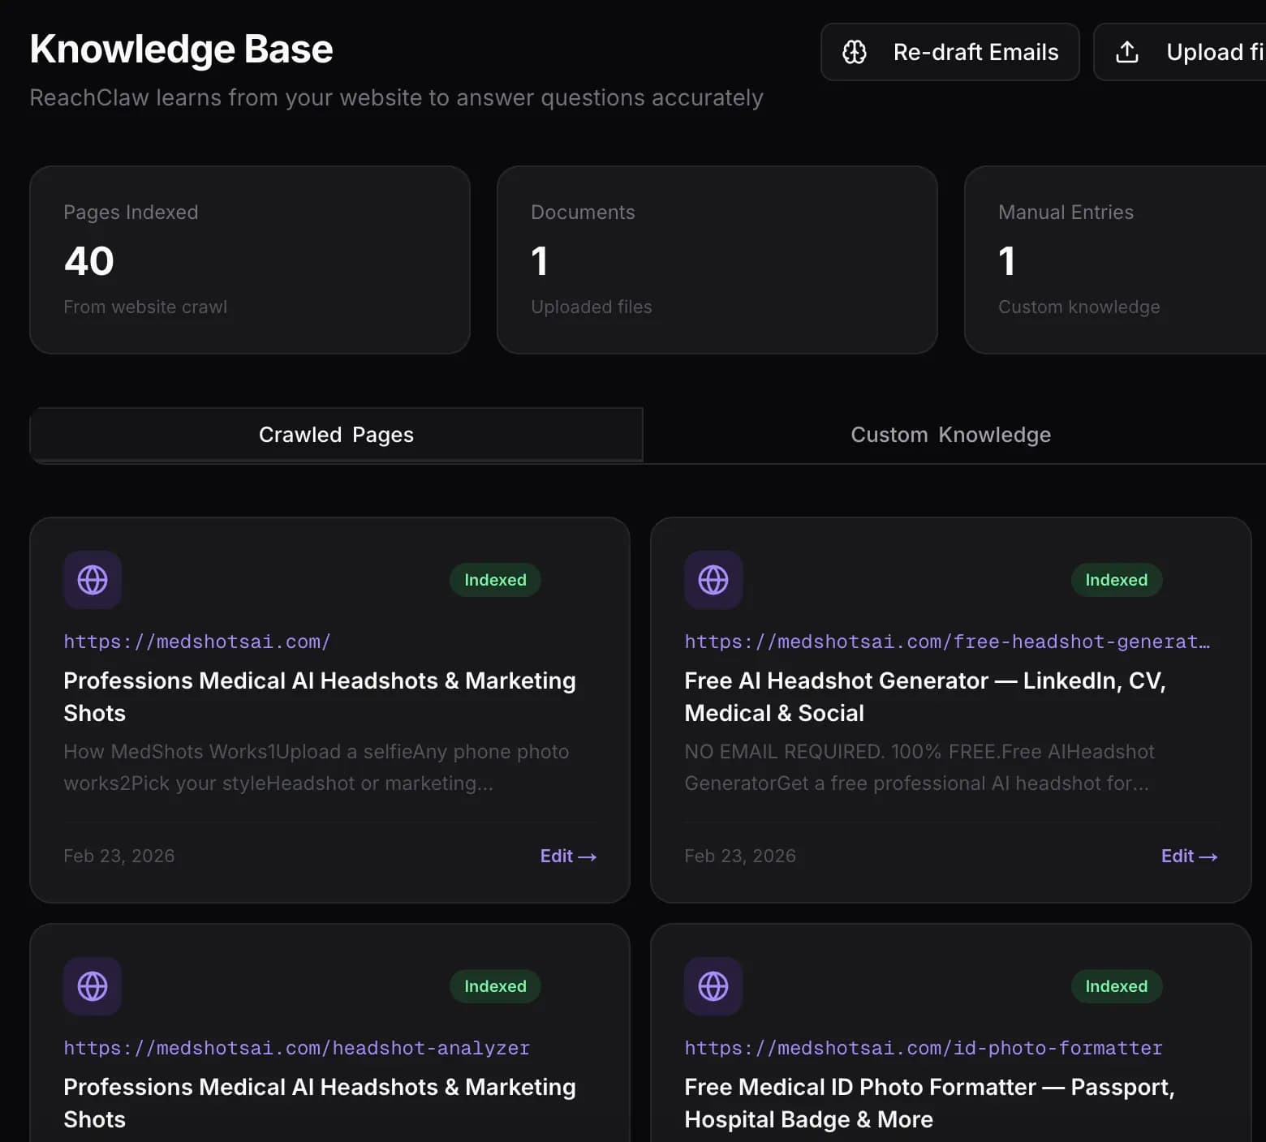
Task: Click the brain icon in Re-draft Emails
Action: coord(854,52)
